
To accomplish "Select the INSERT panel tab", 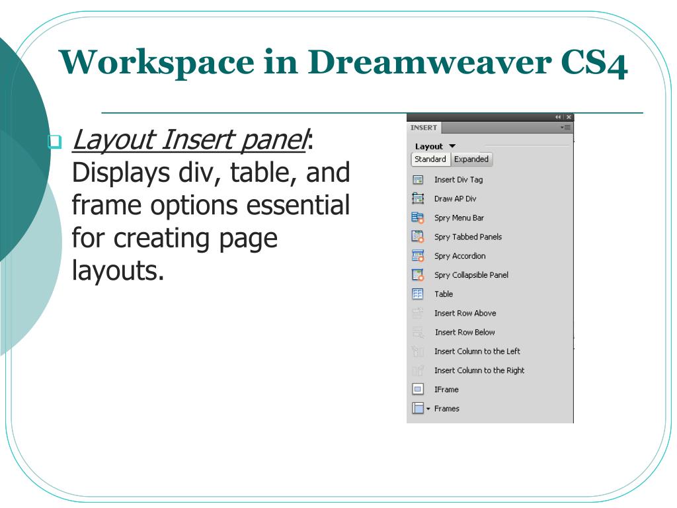I will tap(424, 128).
